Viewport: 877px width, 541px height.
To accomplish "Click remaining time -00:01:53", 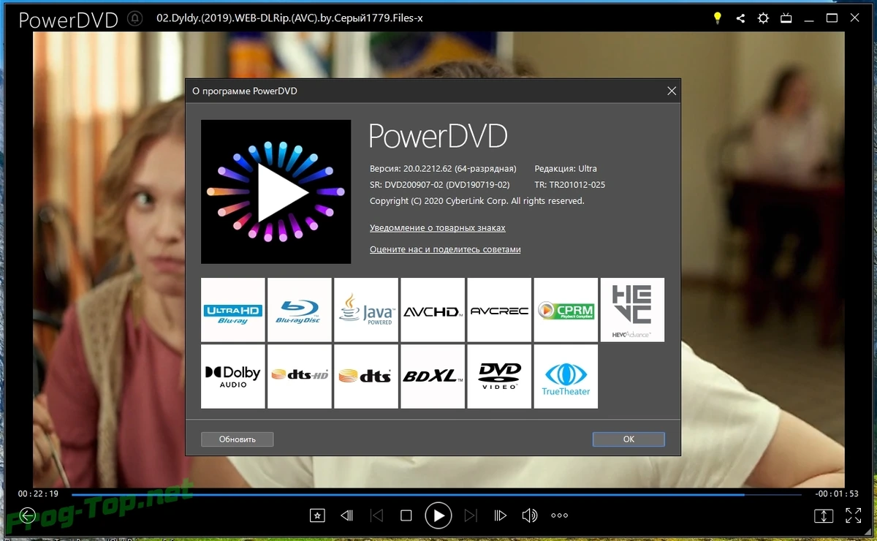I will tap(837, 494).
